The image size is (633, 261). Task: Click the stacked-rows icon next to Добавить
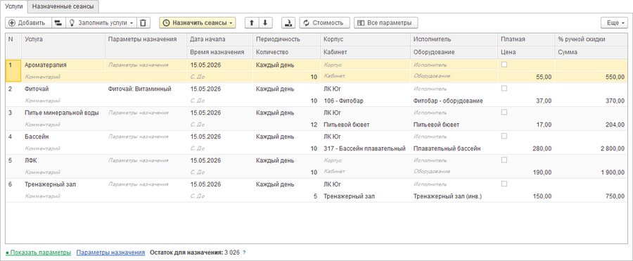[58, 23]
